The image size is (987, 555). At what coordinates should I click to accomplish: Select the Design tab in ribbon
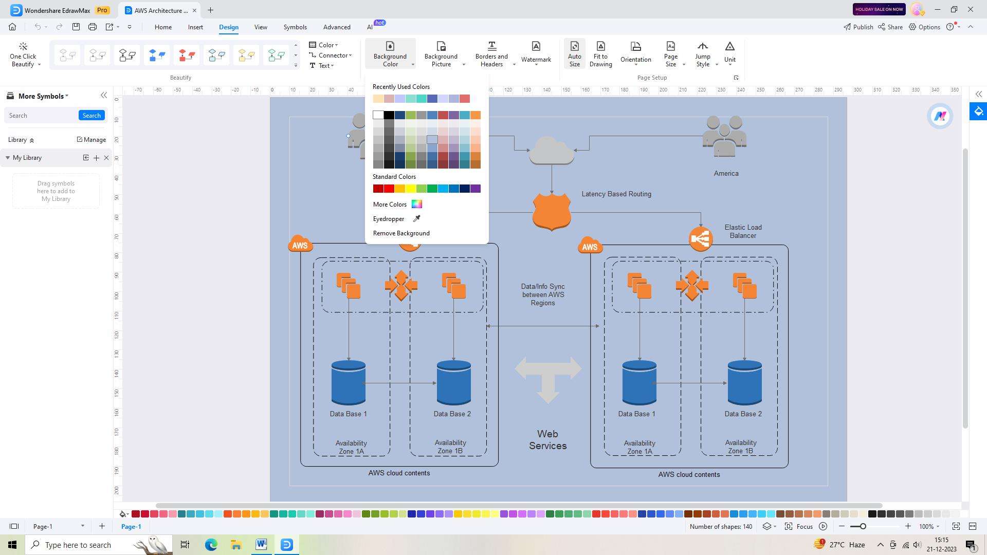228,27
